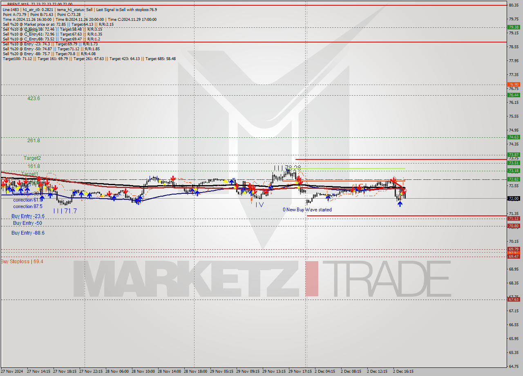The image size is (523, 376).
Task: Click the red 71.12 price tag
Action: tap(514, 219)
